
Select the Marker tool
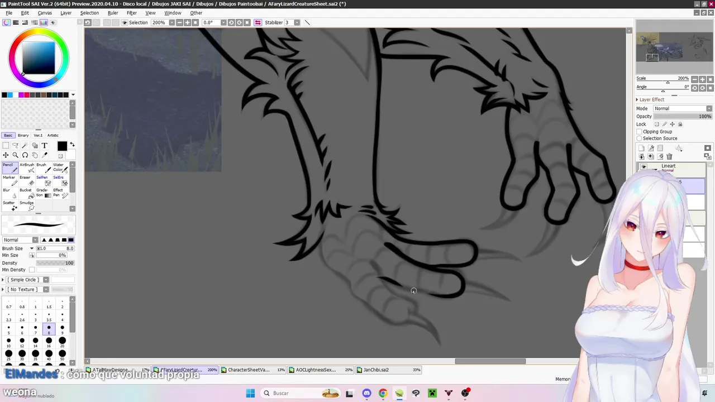[11, 180]
